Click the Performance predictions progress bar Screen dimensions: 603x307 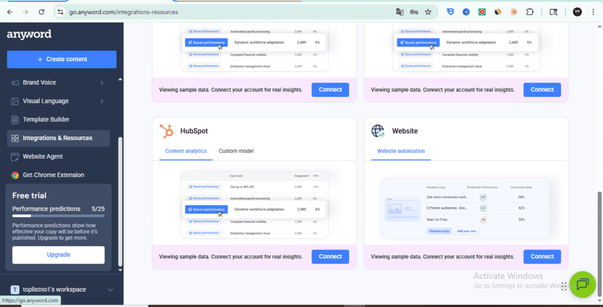tap(58, 216)
